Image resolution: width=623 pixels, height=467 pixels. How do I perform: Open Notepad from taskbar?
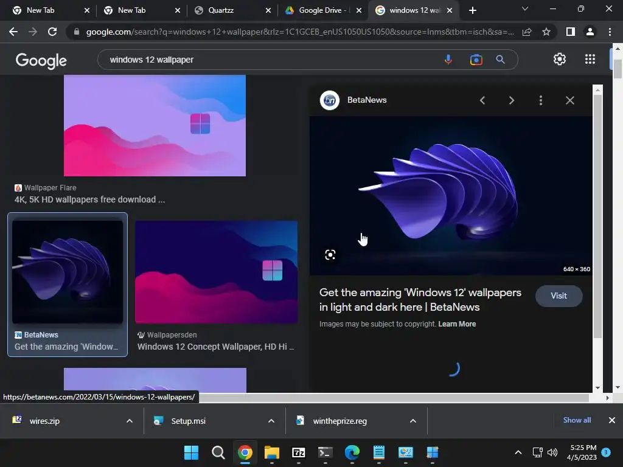click(378, 452)
